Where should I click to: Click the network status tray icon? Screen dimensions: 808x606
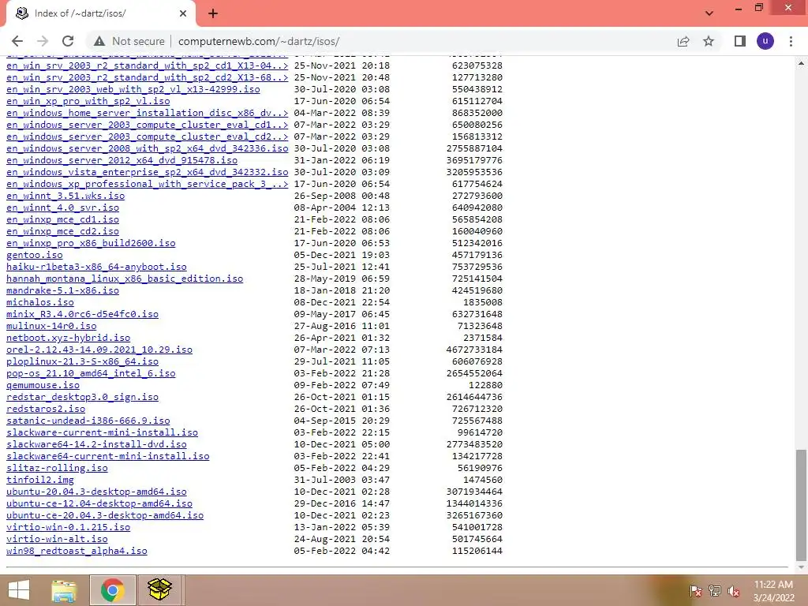[714, 591]
